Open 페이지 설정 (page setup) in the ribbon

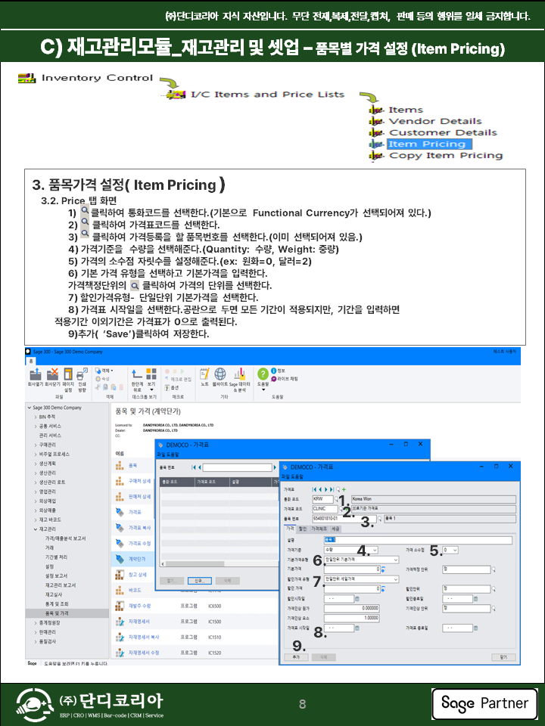[68, 374]
